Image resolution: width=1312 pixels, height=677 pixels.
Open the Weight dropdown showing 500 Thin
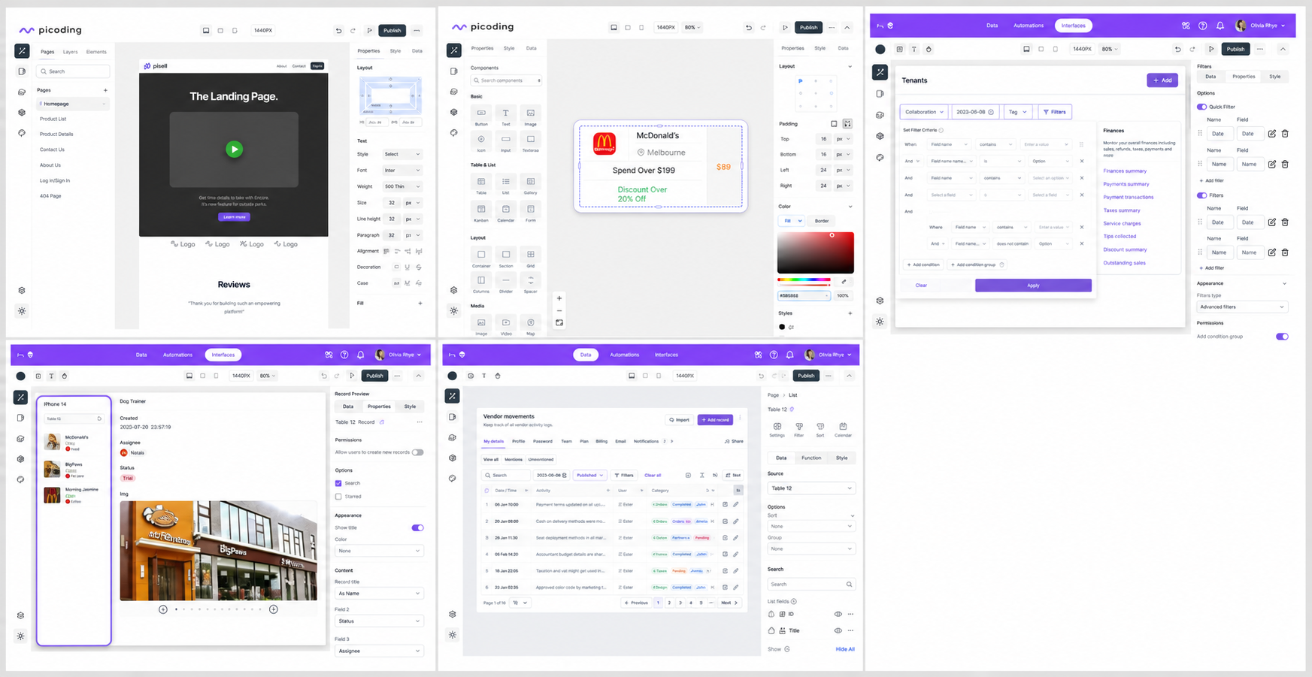[401, 186]
